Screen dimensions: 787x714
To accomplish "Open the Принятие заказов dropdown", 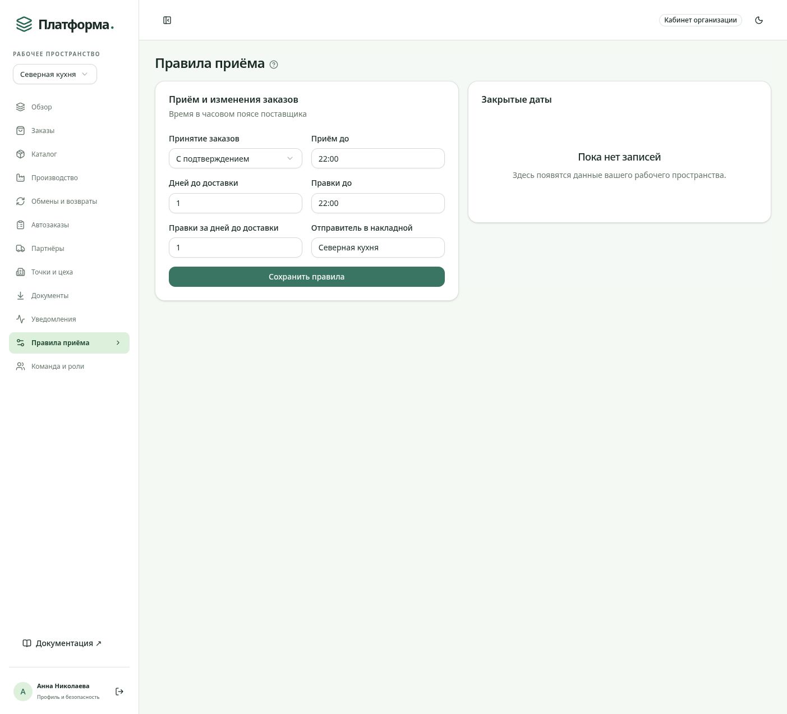I will [236, 158].
